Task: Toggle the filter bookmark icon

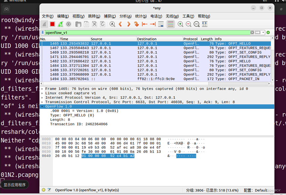Action: (x=42, y=32)
